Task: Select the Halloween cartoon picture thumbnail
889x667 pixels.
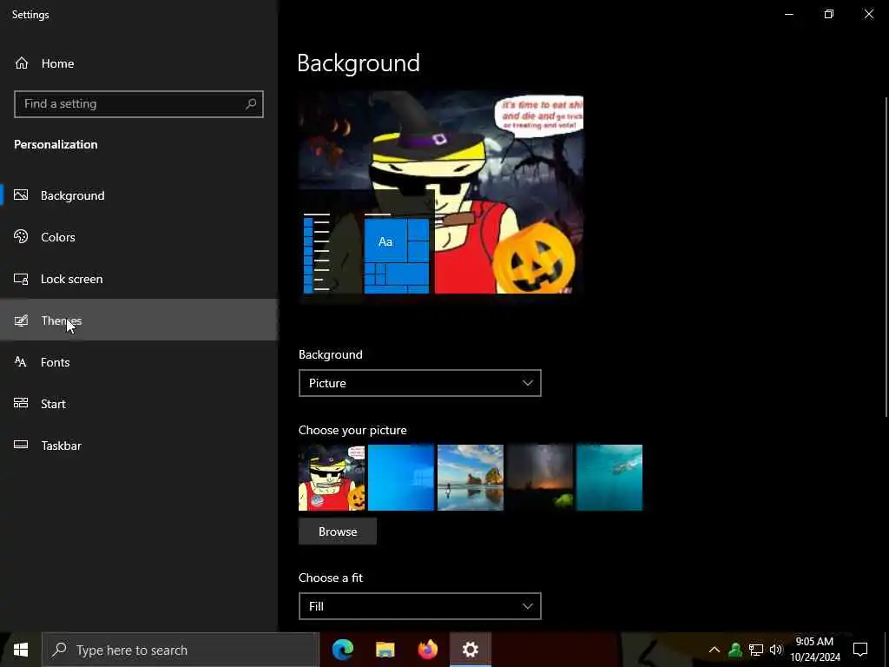Action: pos(332,478)
